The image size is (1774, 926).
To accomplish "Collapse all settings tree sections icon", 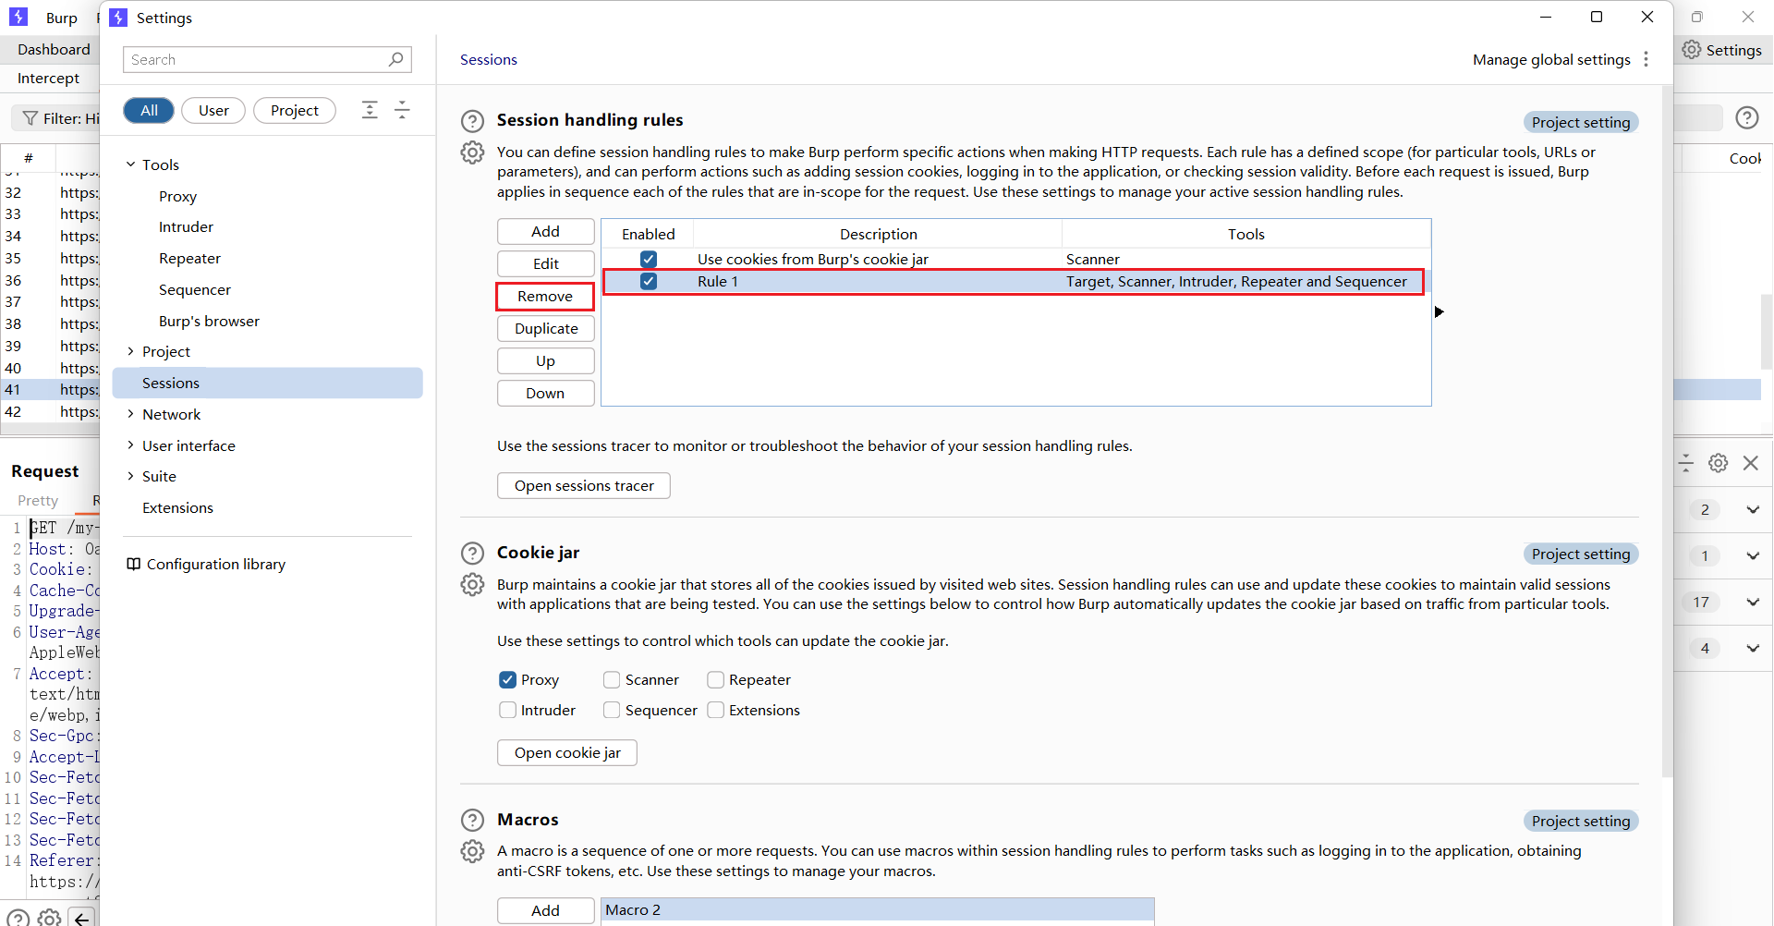I will [402, 110].
